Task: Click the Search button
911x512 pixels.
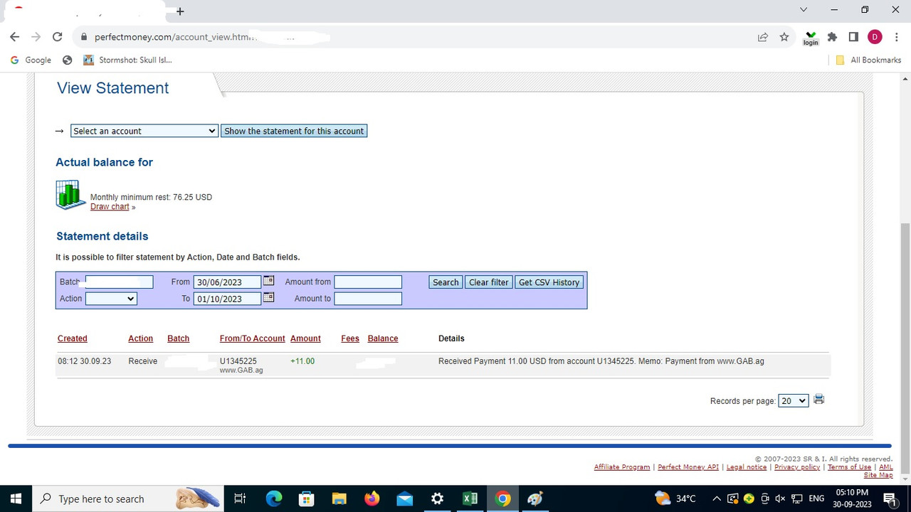Action: click(446, 282)
